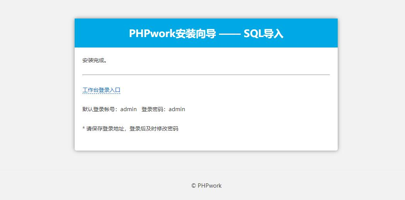Click the 安装完成 message text
Screen dimensions: 405x200
point(94,61)
